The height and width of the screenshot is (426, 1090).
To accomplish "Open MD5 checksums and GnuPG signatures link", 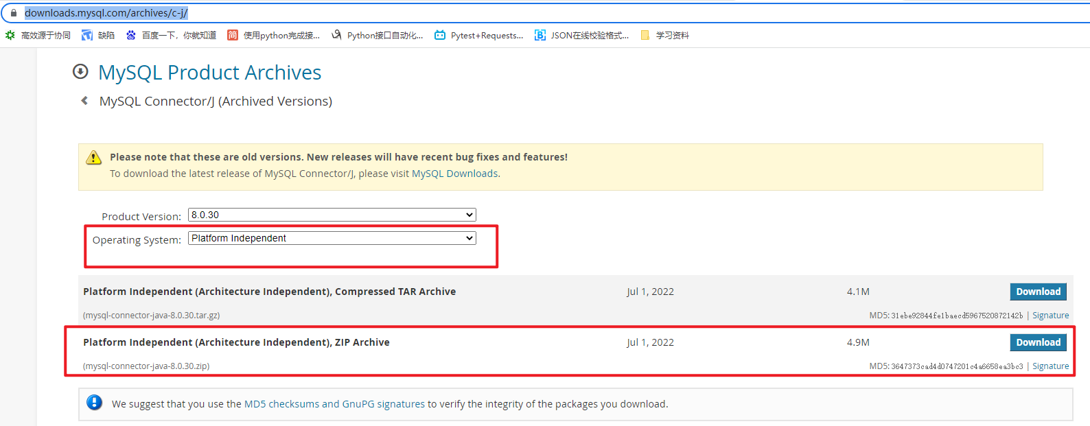I will tap(334, 404).
